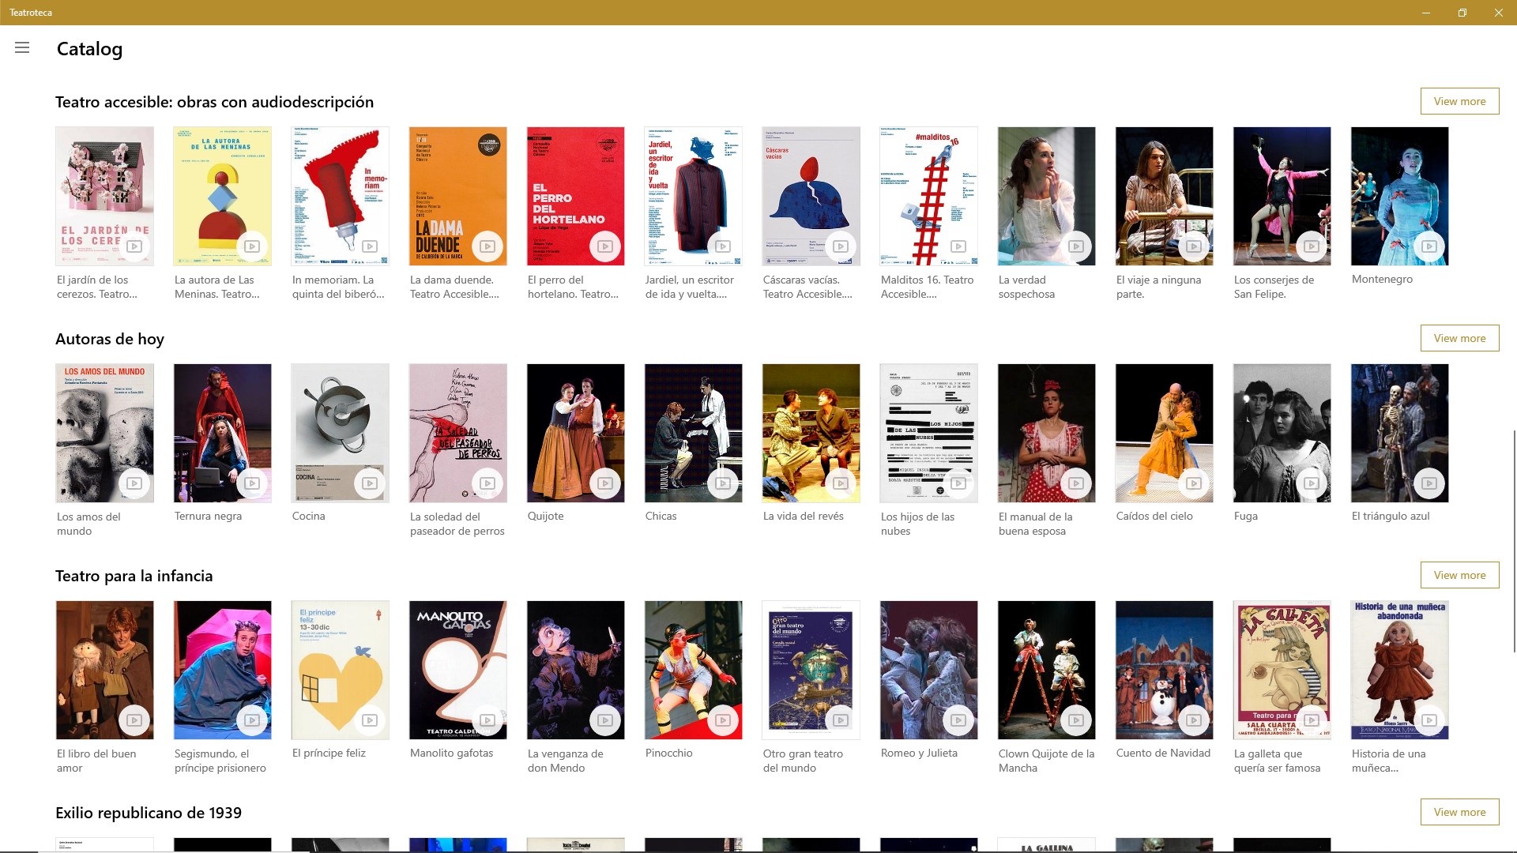View more Exilio republicano de 1939
The width and height of the screenshot is (1517, 853).
pyautogui.click(x=1459, y=812)
